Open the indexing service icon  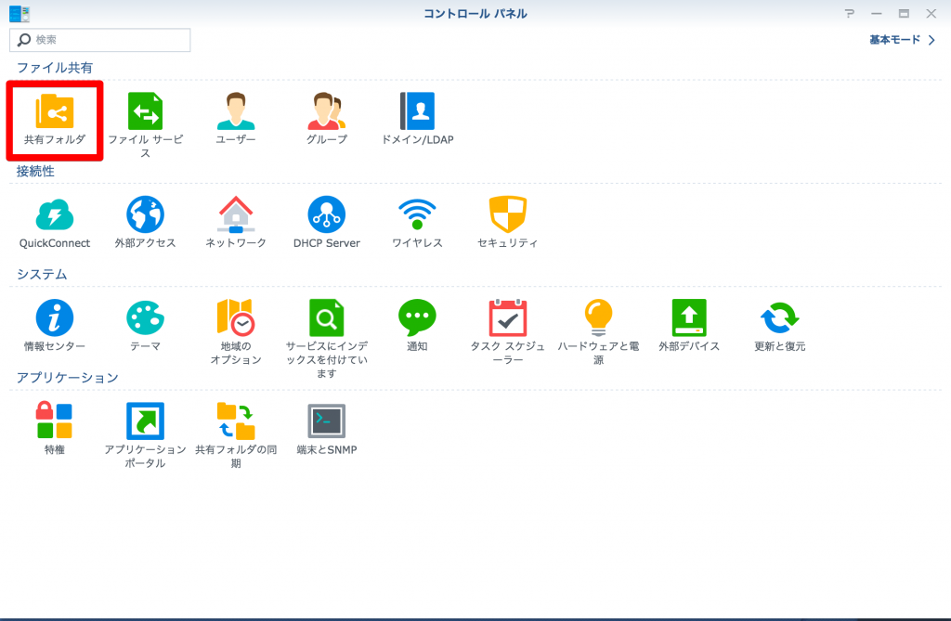(326, 339)
